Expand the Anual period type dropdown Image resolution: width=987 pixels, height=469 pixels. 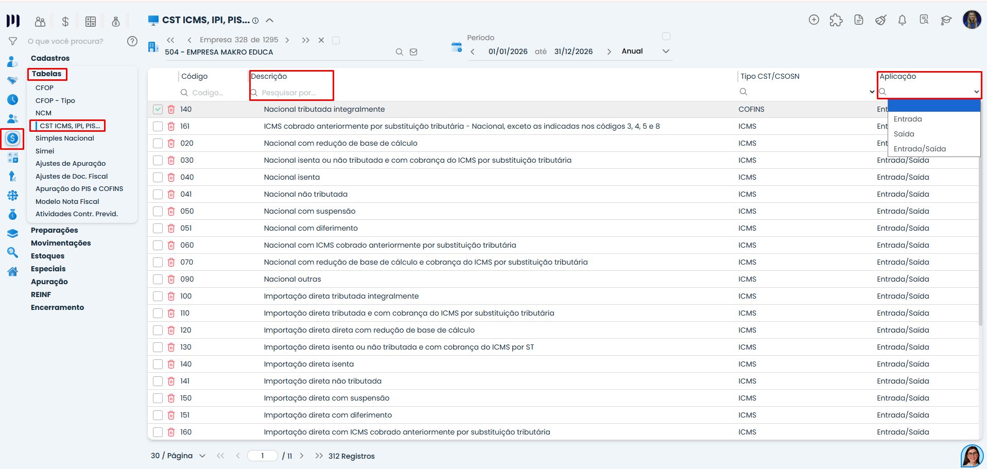pyautogui.click(x=666, y=51)
